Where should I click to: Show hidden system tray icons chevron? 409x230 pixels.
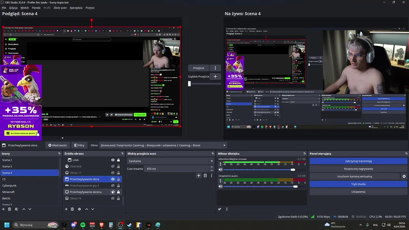[x=361, y=225]
